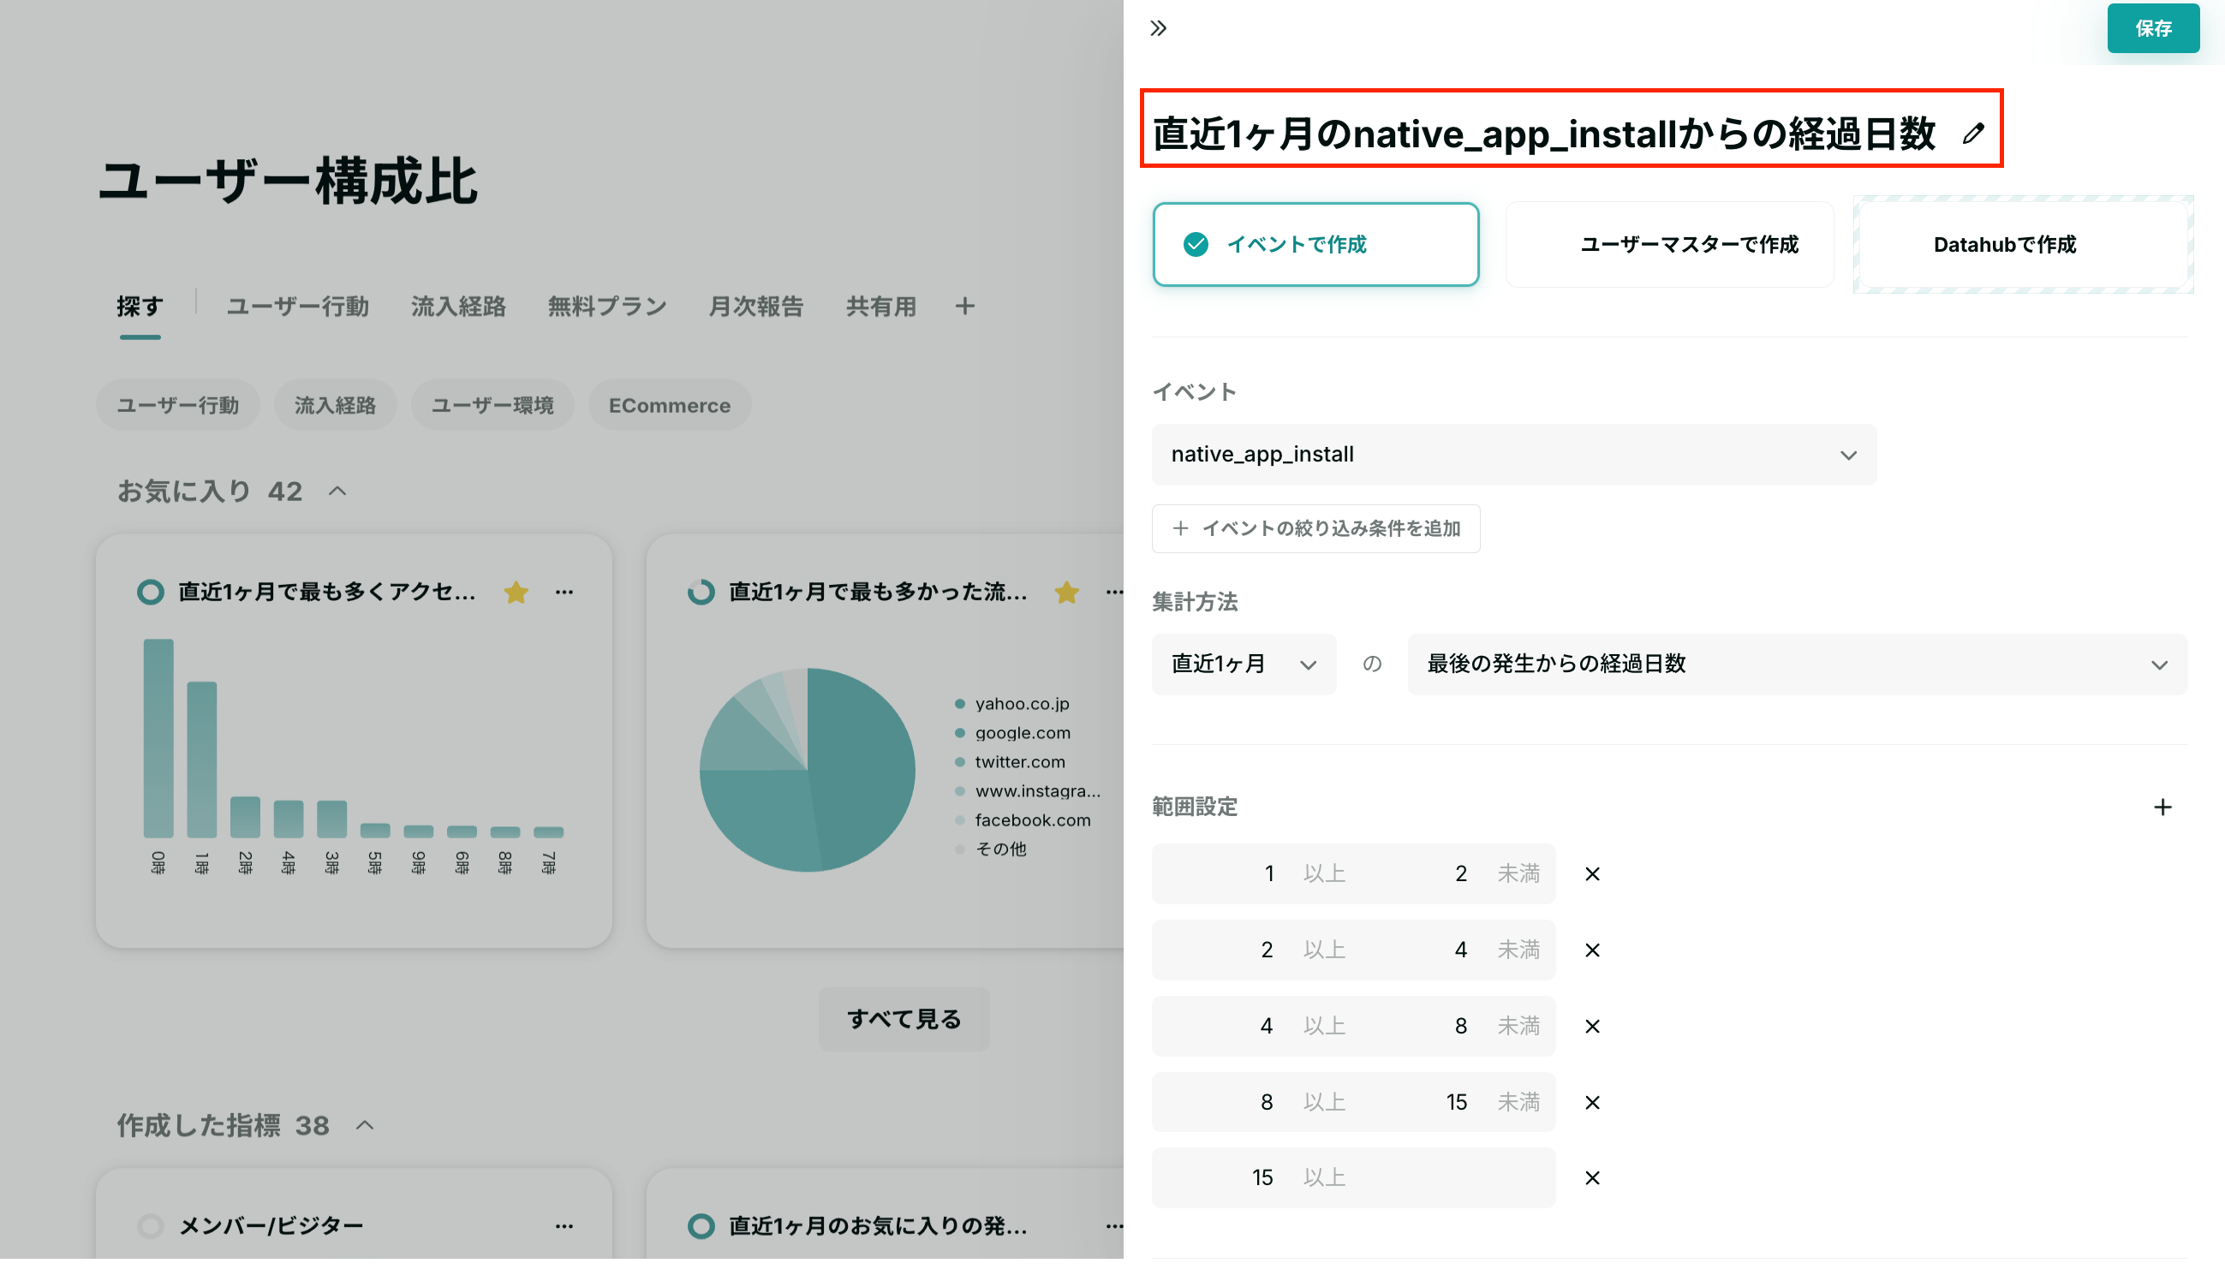Viewport: 2225px width, 1281px height.
Task: Select Datahubで作成 option
Action: click(2023, 245)
